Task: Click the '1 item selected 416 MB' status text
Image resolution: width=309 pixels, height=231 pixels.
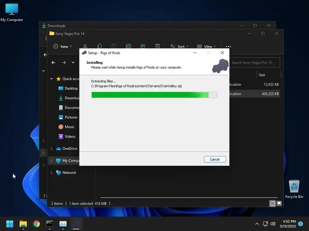Action: coord(88,204)
